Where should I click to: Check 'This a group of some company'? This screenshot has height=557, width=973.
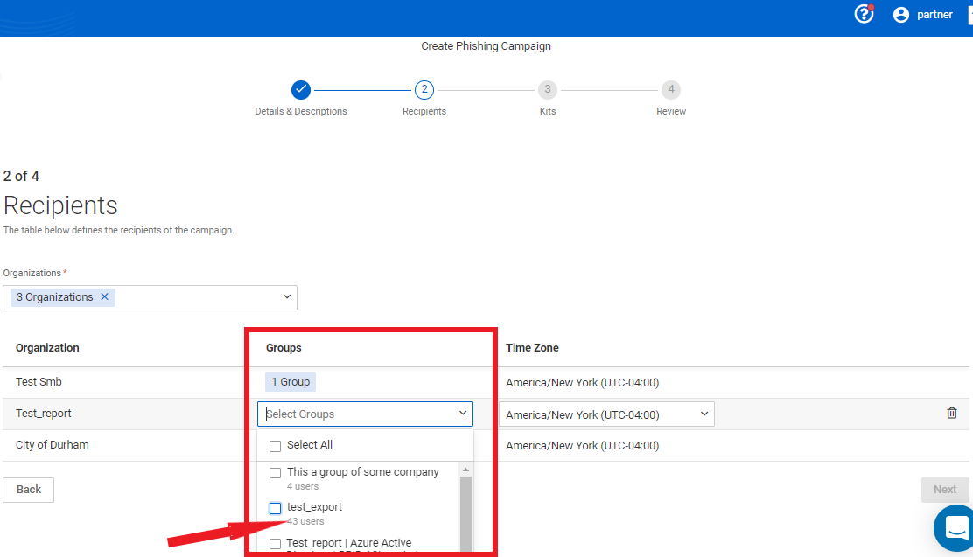tap(275, 473)
